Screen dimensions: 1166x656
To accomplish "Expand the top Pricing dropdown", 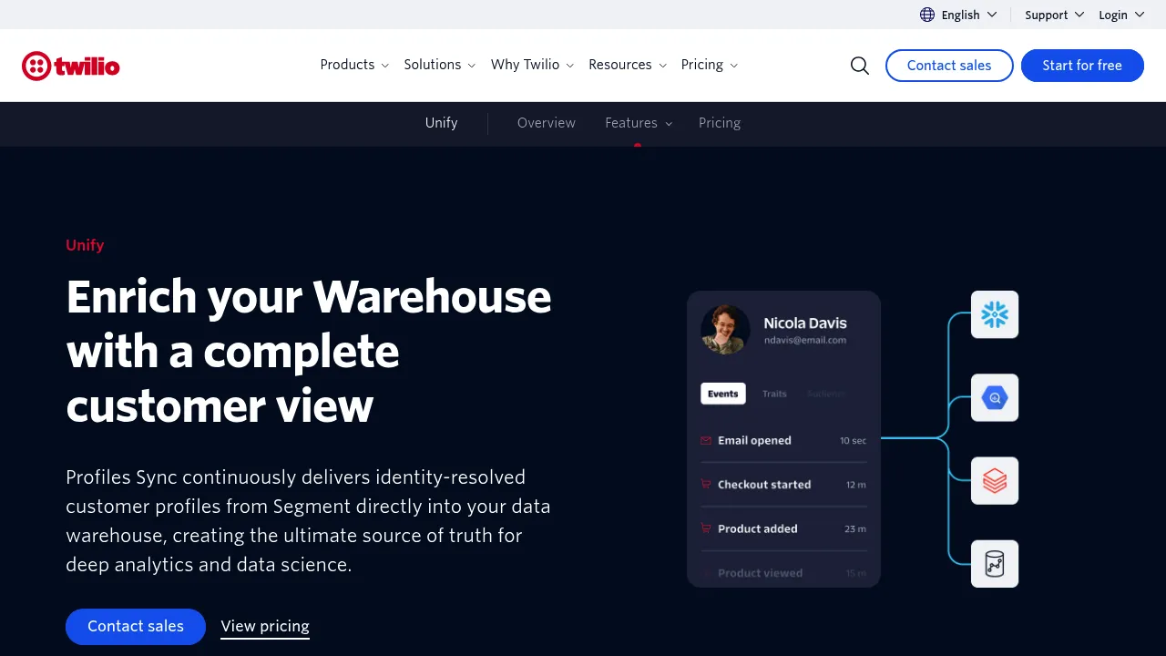I will [710, 65].
